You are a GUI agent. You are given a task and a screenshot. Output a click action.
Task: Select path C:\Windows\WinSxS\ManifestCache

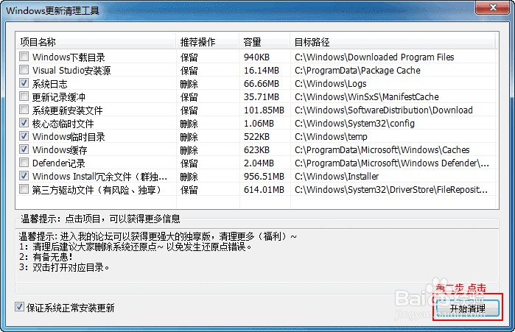click(x=367, y=96)
